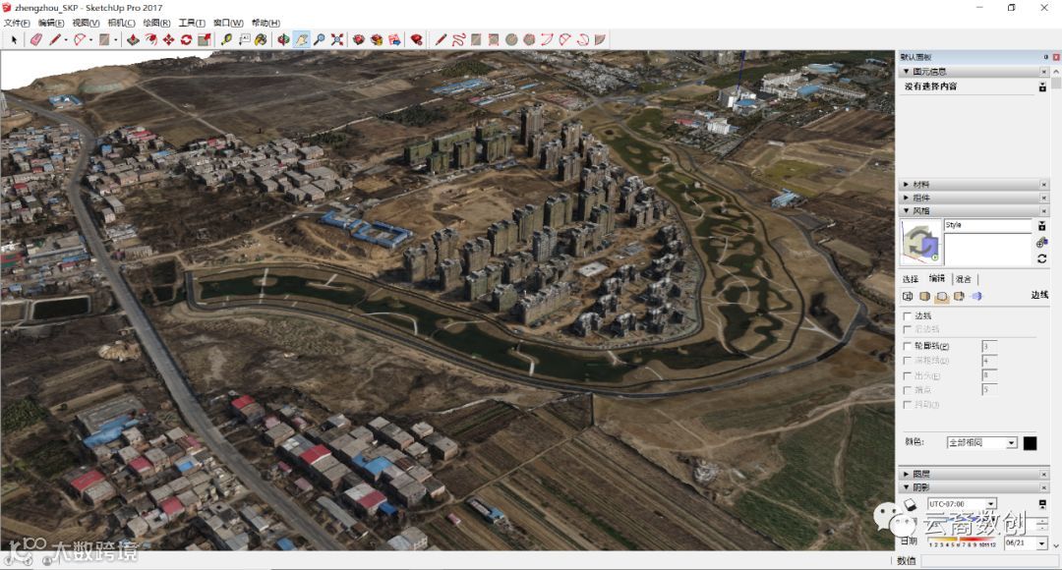The height and width of the screenshot is (570, 1062).
Task: Click the Pan hand tool
Action: coord(302,40)
